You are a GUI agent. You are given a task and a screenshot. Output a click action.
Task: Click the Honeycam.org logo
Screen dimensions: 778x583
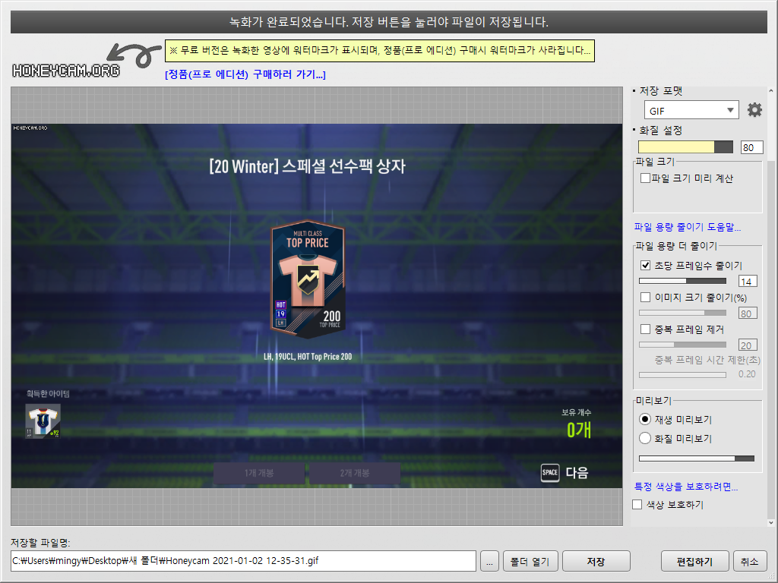coord(66,71)
